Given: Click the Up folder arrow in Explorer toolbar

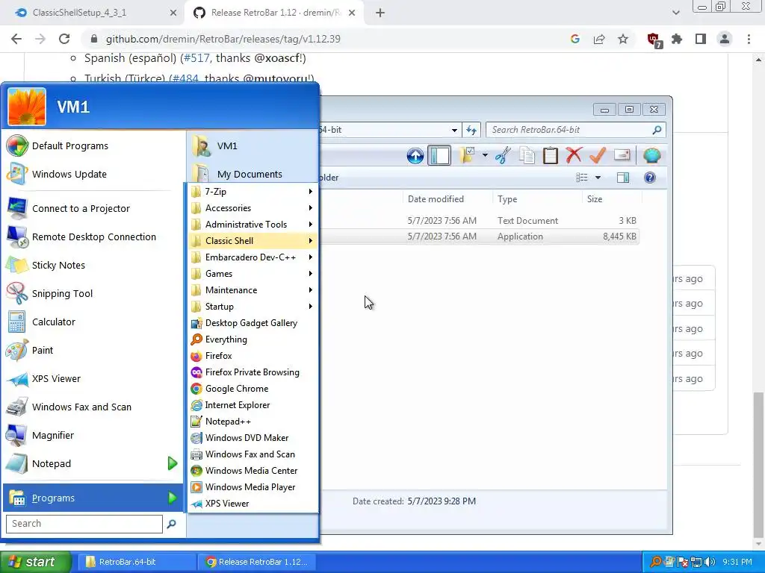Looking at the screenshot, I should point(415,155).
